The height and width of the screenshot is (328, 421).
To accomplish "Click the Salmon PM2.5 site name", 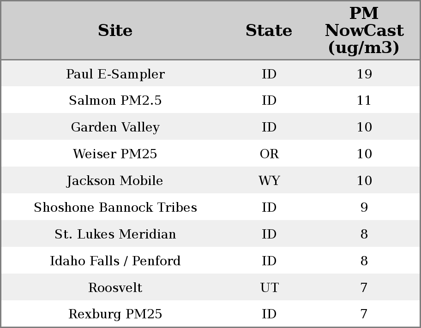I will 115,101.
